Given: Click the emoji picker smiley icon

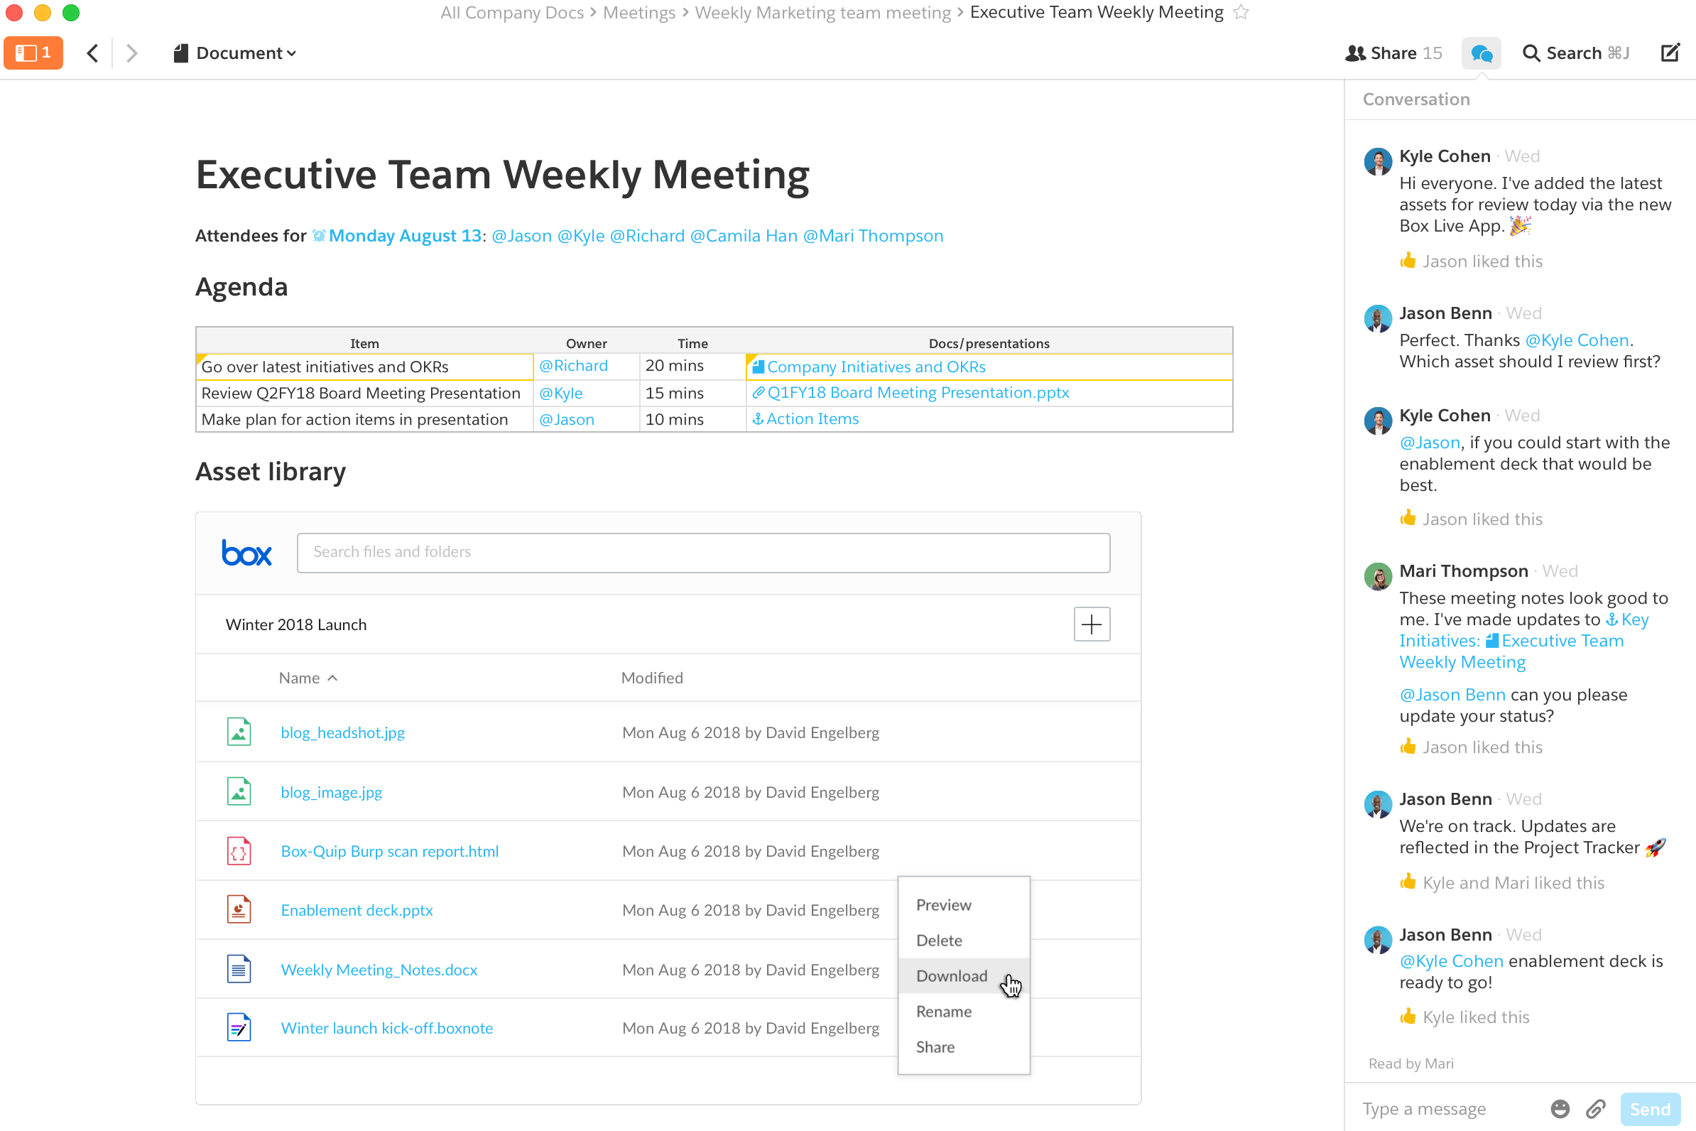Looking at the screenshot, I should 1560,1109.
